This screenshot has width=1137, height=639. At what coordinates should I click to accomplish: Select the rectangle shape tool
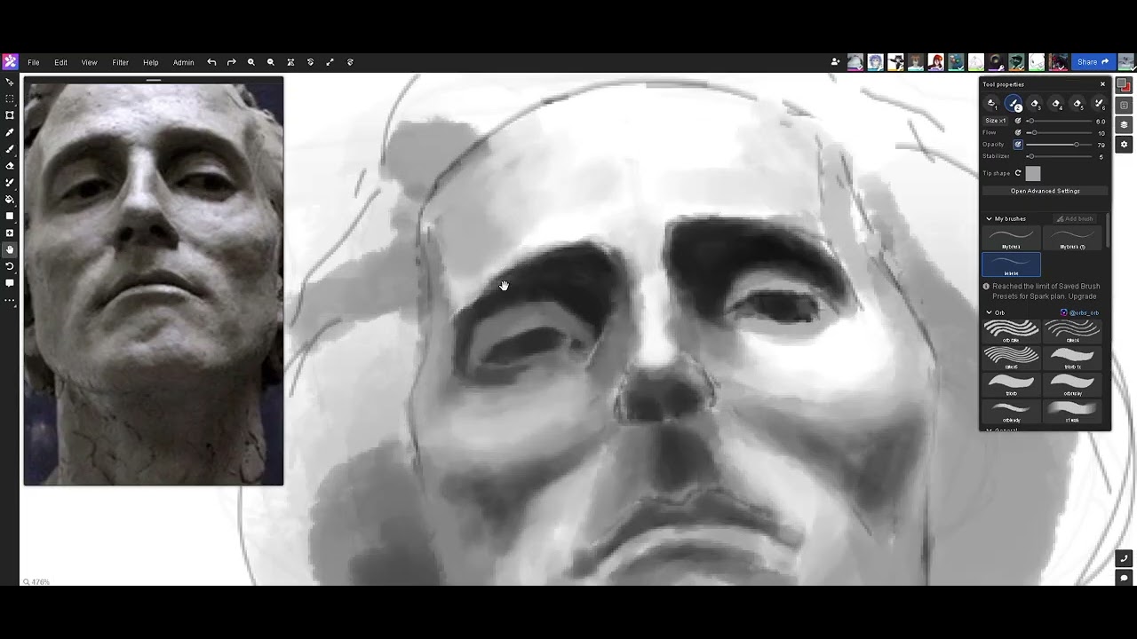click(10, 216)
